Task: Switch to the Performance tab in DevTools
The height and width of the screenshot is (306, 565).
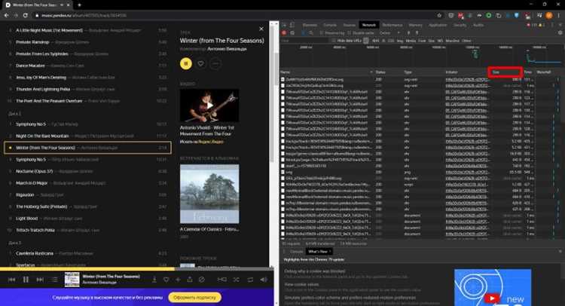Action: (392, 25)
